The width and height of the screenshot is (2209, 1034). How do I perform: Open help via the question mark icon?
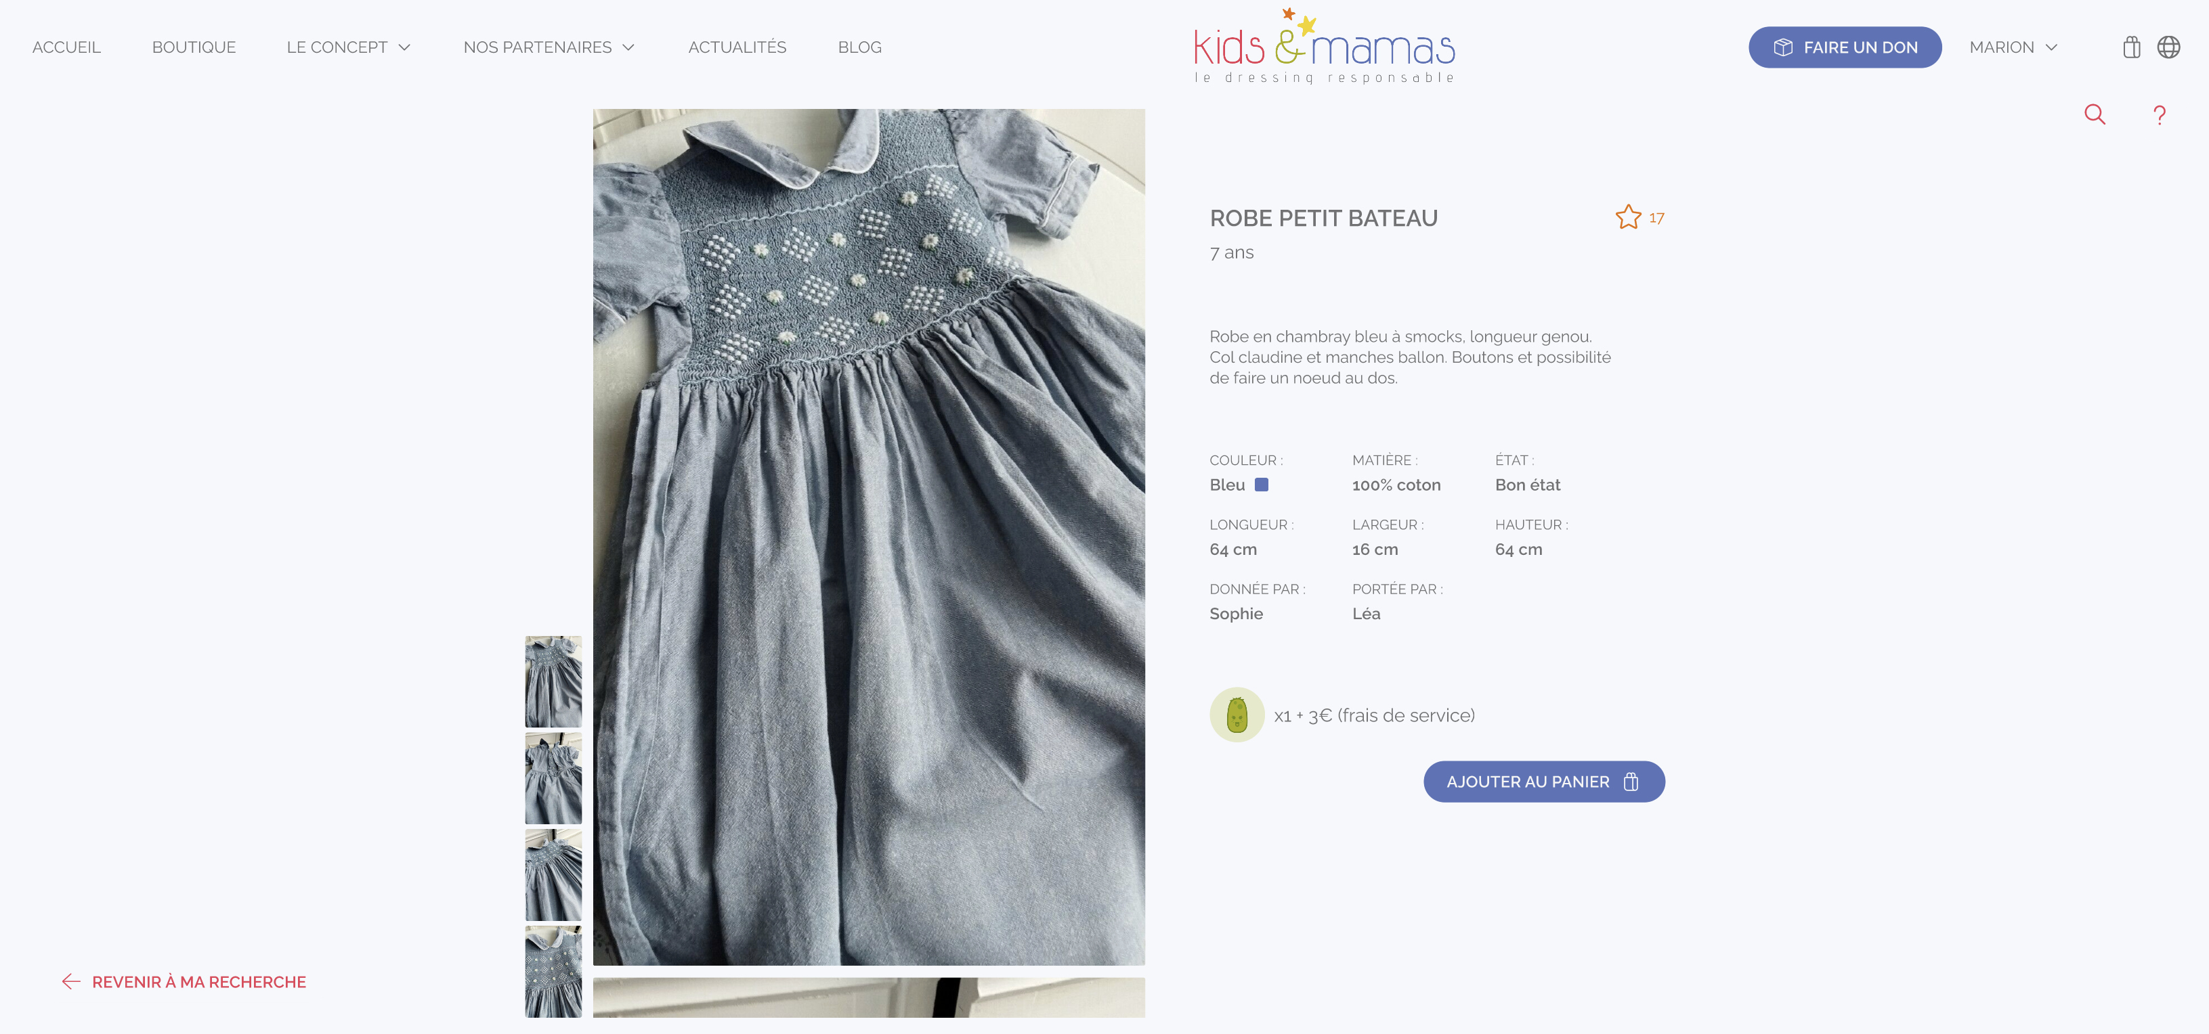pos(2160,114)
